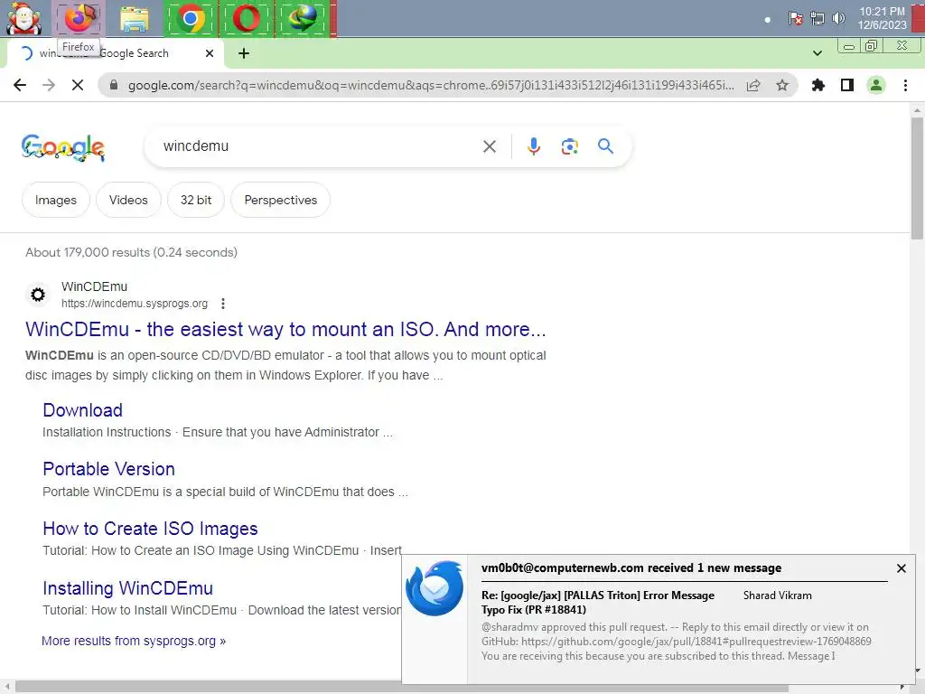The width and height of the screenshot is (925, 694).
Task: Clear the wincdemu search query
Action: (490, 146)
